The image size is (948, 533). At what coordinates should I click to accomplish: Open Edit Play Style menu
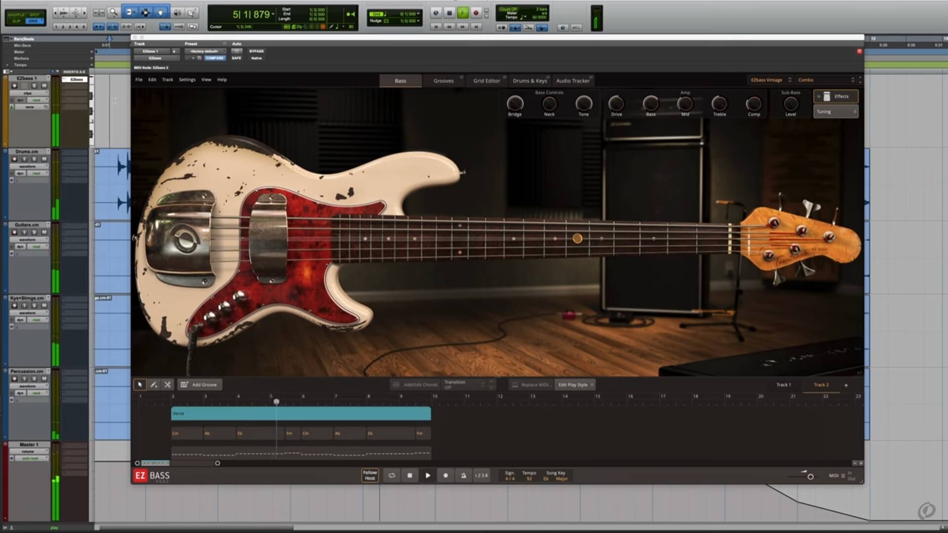pyautogui.click(x=575, y=384)
